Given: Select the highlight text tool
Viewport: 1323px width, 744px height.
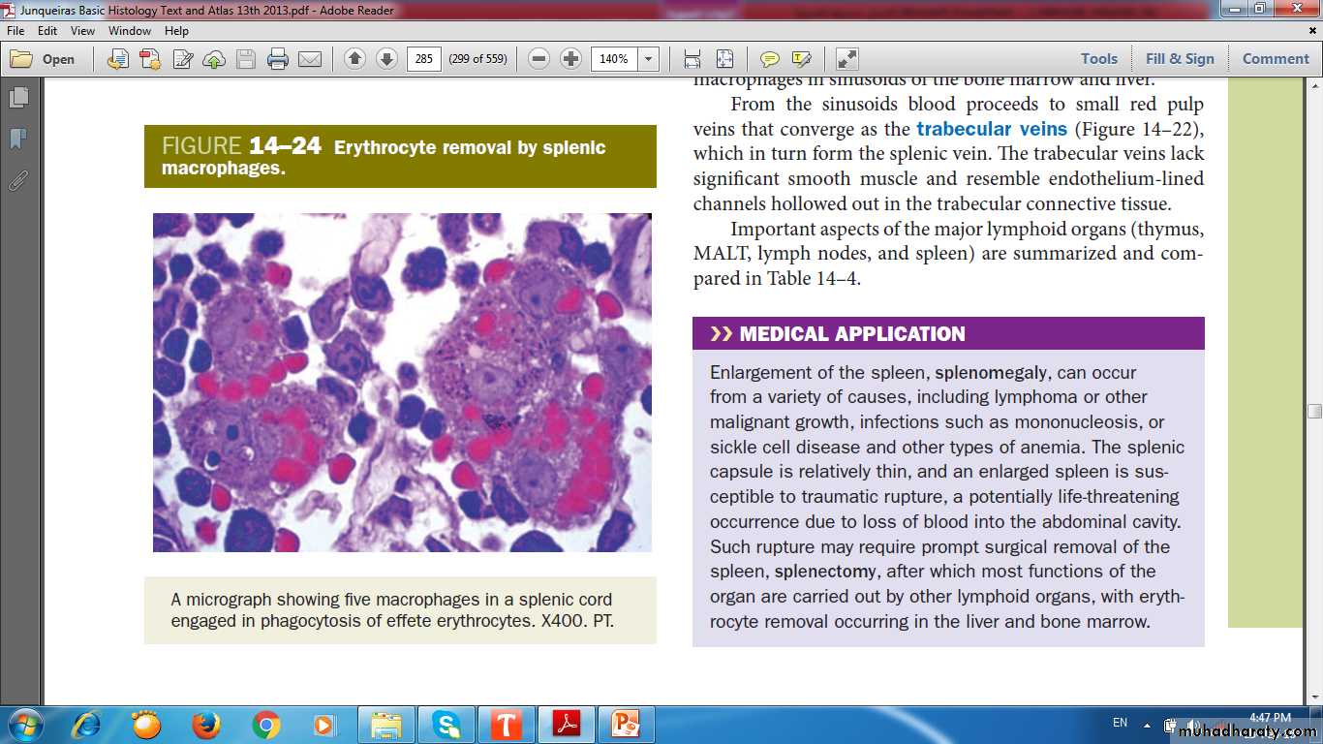Looking at the screenshot, I should (x=801, y=59).
